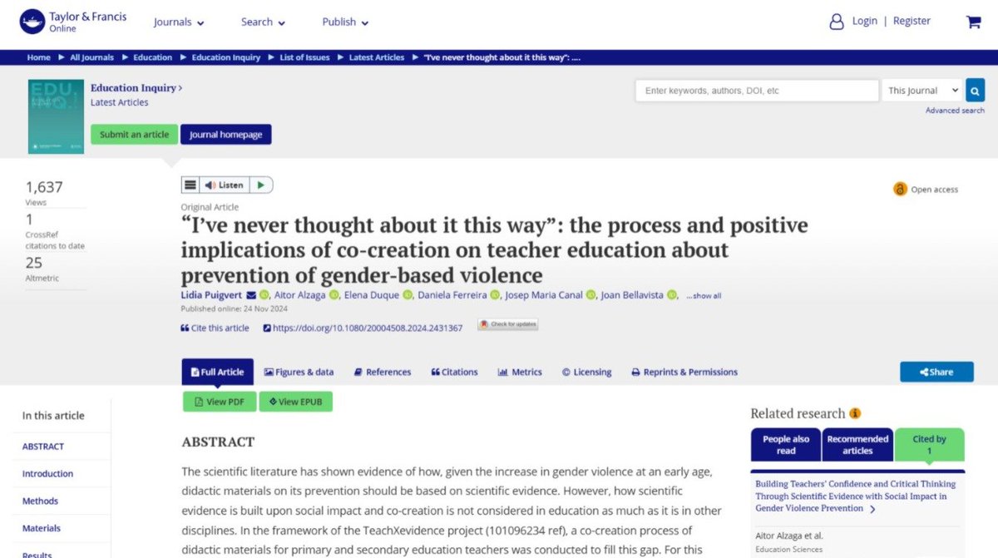
Task: Open the article DOI link
Action: [363, 328]
